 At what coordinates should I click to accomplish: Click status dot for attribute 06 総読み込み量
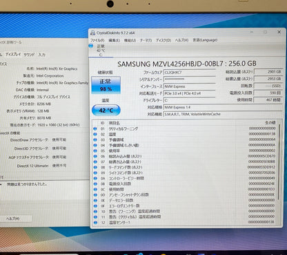click(95, 156)
